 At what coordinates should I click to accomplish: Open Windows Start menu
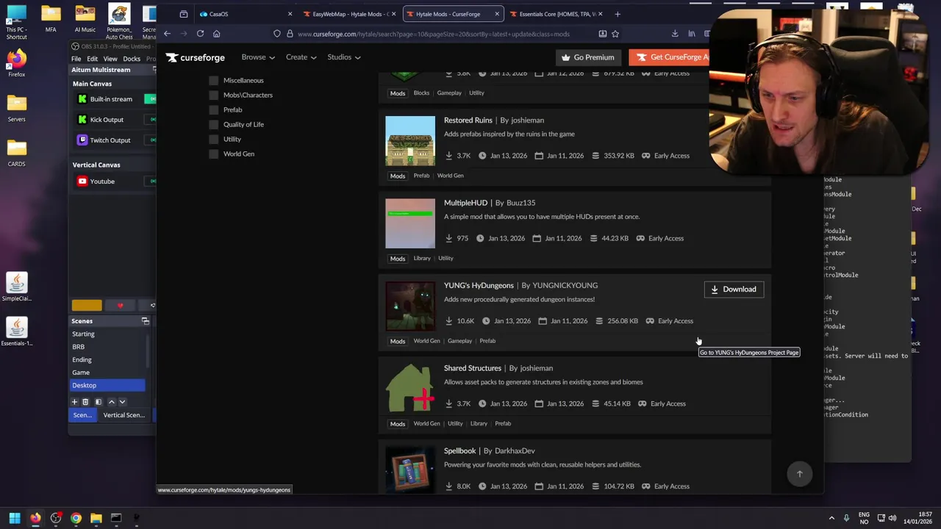(x=14, y=518)
